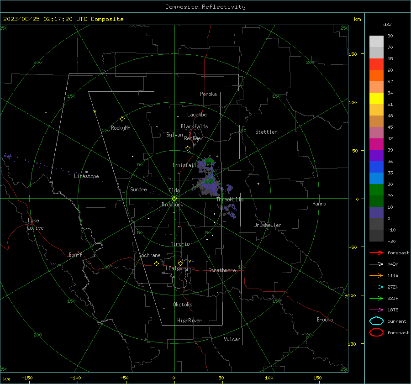Click the magenta 18TS arrow icon

click(x=376, y=310)
